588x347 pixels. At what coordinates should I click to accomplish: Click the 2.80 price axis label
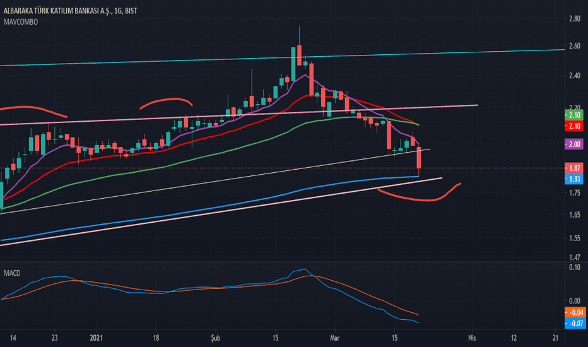pyautogui.click(x=575, y=18)
